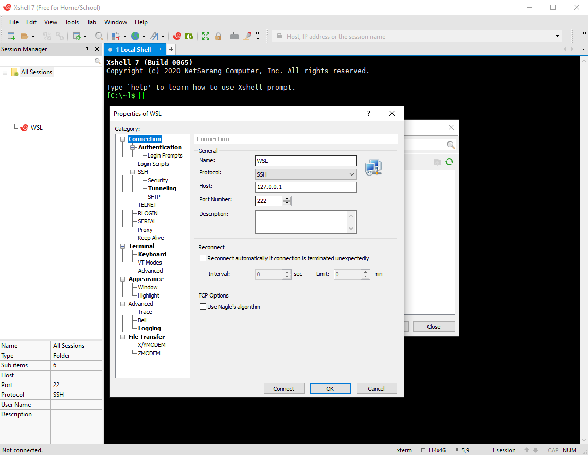This screenshot has height=455, width=588.
Task: Close the Local Shell tab
Action: tap(160, 49)
